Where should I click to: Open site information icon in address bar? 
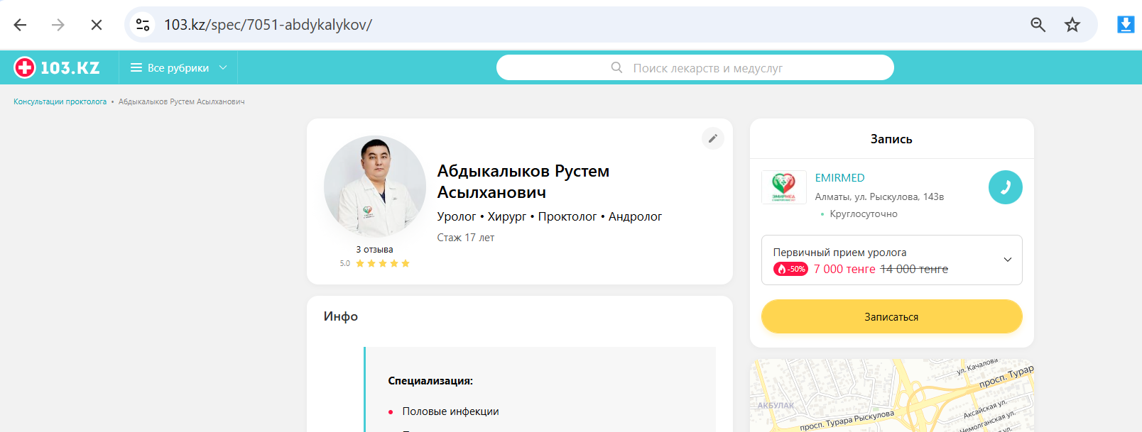tap(143, 25)
